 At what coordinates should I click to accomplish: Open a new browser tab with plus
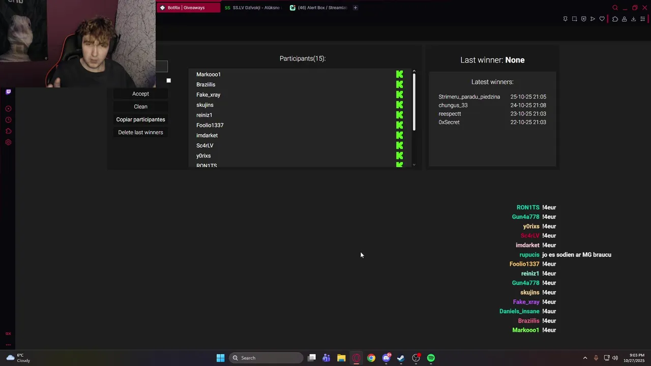click(356, 8)
